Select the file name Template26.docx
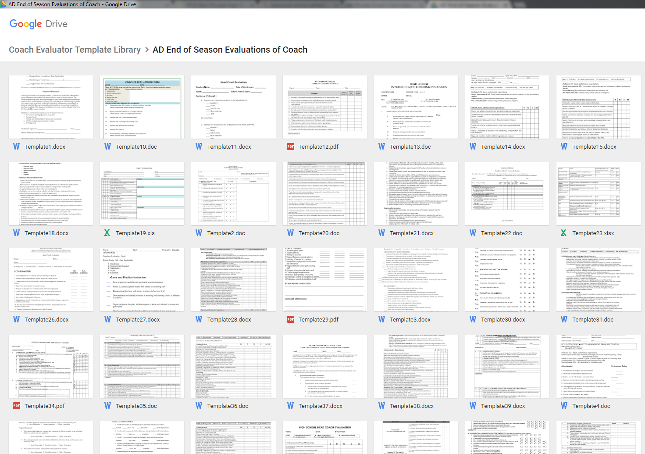Image resolution: width=645 pixels, height=454 pixels. click(46, 320)
